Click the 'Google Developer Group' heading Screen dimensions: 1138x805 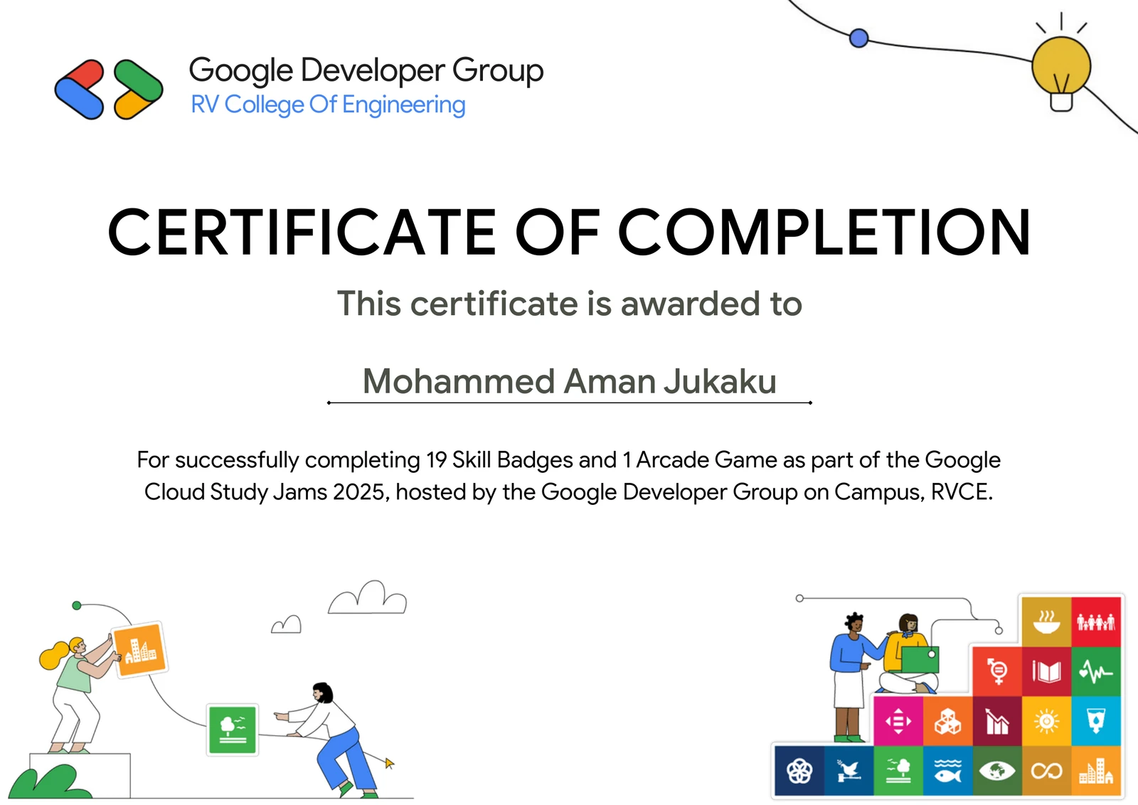pos(366,71)
